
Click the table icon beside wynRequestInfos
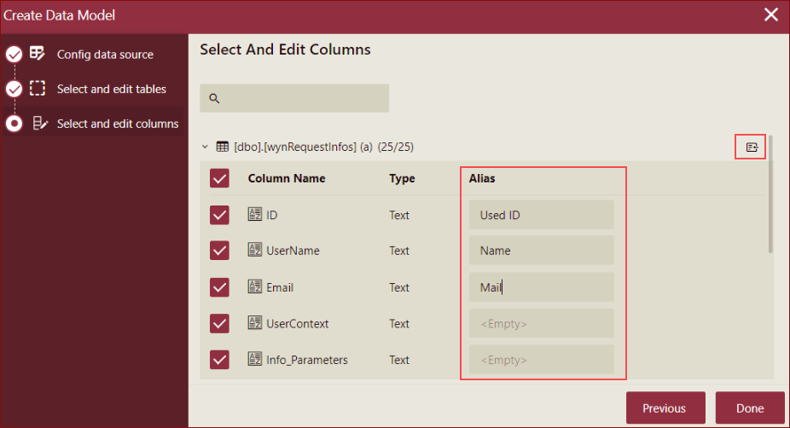click(x=222, y=147)
